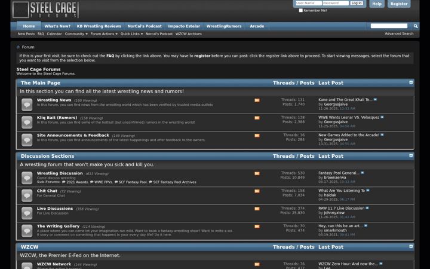Open the Forum Actions dropdown menu
430x269 pixels.
pyautogui.click(x=104, y=34)
